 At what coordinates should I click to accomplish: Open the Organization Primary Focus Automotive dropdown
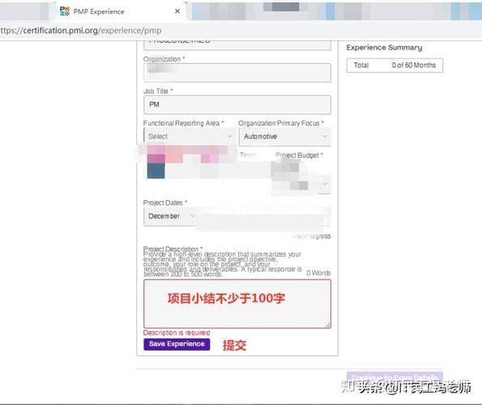click(284, 136)
